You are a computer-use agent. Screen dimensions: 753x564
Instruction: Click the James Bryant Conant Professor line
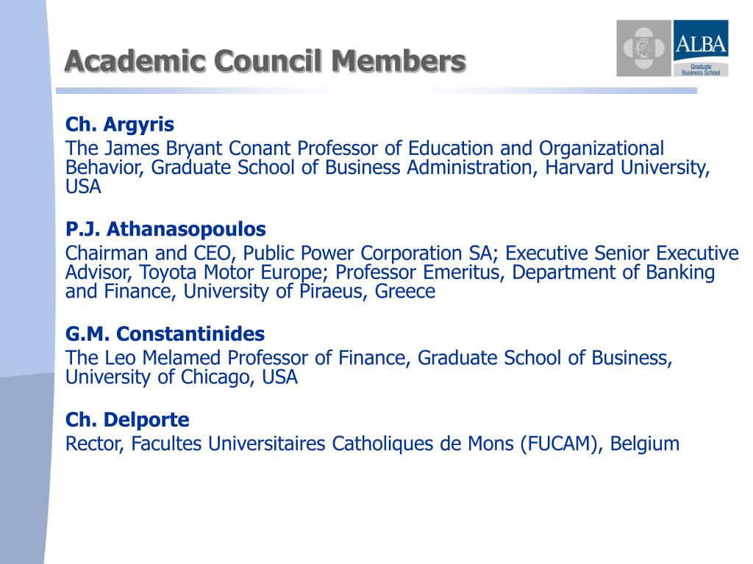[x=365, y=148]
